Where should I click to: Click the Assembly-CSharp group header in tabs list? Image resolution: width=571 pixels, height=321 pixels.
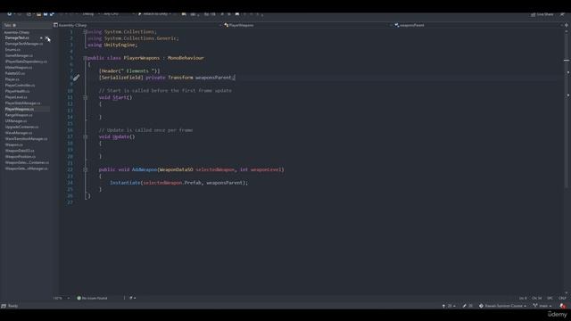pyautogui.click(x=17, y=32)
